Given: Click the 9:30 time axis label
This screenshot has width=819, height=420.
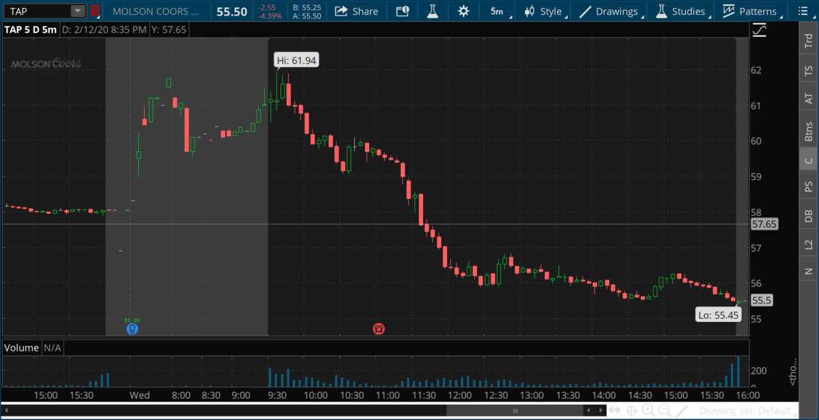Looking at the screenshot, I should click(x=278, y=395).
